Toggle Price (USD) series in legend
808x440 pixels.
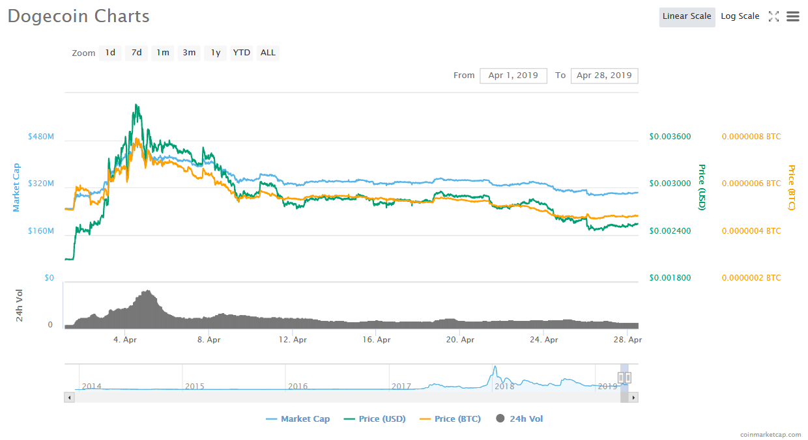coord(375,419)
